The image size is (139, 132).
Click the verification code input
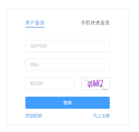tap(50, 83)
